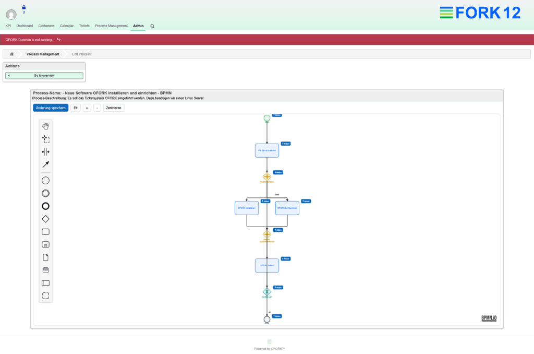
Task: Select the 'OFORK ok?' exclusive gateway
Action: [267, 291]
